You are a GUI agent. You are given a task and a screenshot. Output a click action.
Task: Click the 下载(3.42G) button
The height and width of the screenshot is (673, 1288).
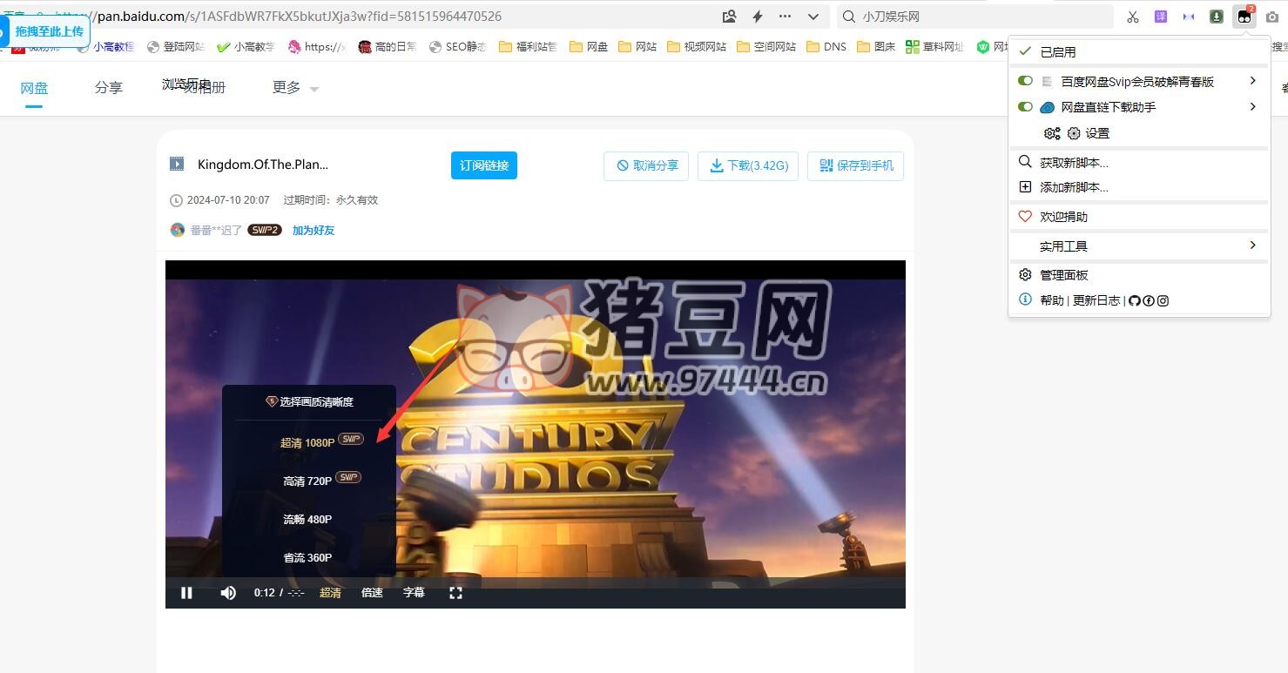(748, 165)
